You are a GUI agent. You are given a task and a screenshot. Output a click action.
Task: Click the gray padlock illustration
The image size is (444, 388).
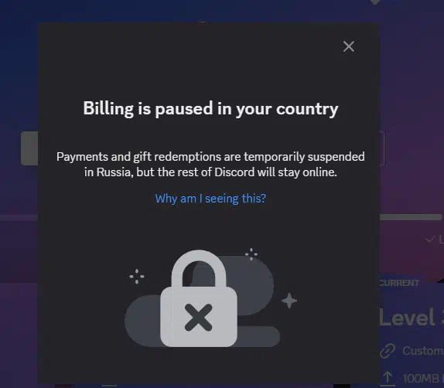click(199, 298)
